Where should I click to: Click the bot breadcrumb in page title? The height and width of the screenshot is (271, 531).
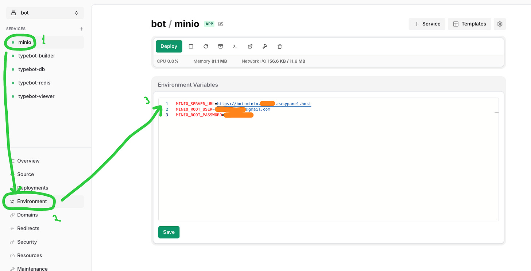[159, 24]
